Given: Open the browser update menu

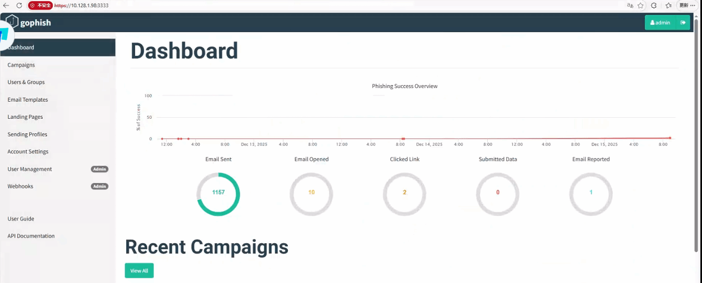Looking at the screenshot, I should tap(687, 5).
